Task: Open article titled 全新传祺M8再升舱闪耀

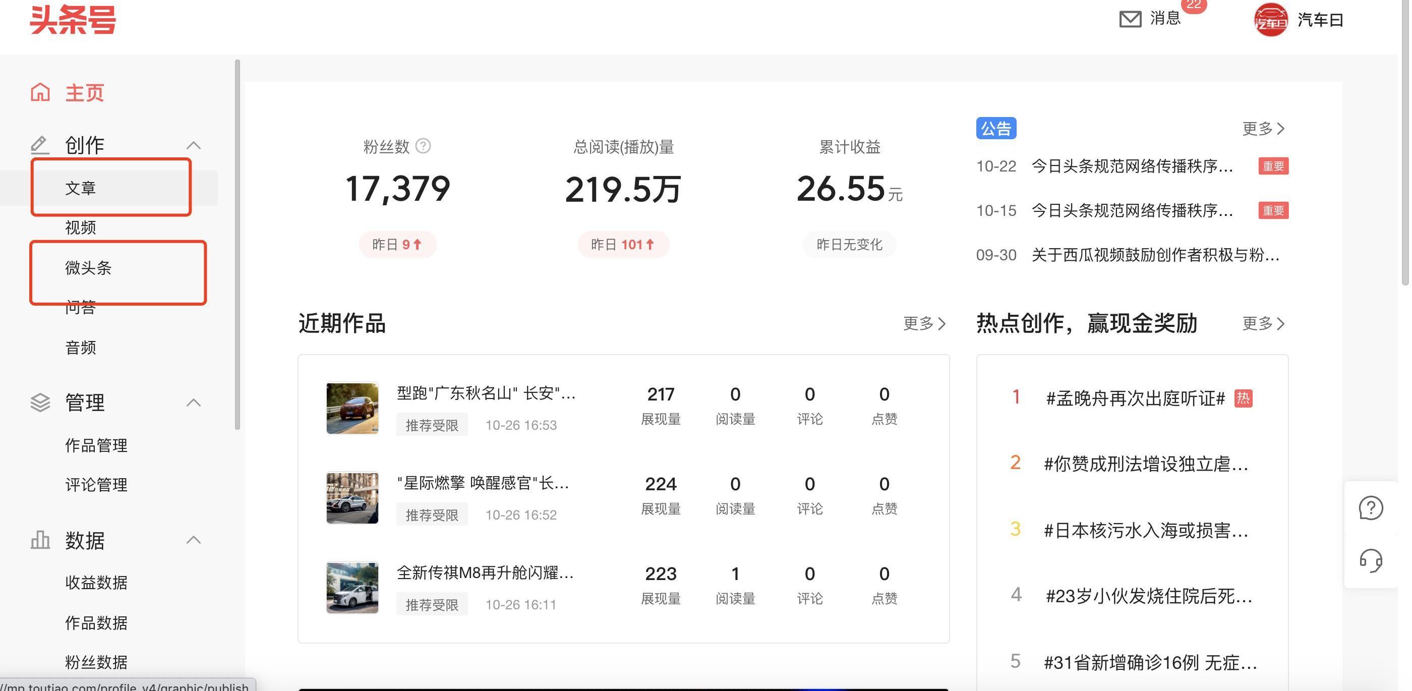Action: tap(485, 573)
